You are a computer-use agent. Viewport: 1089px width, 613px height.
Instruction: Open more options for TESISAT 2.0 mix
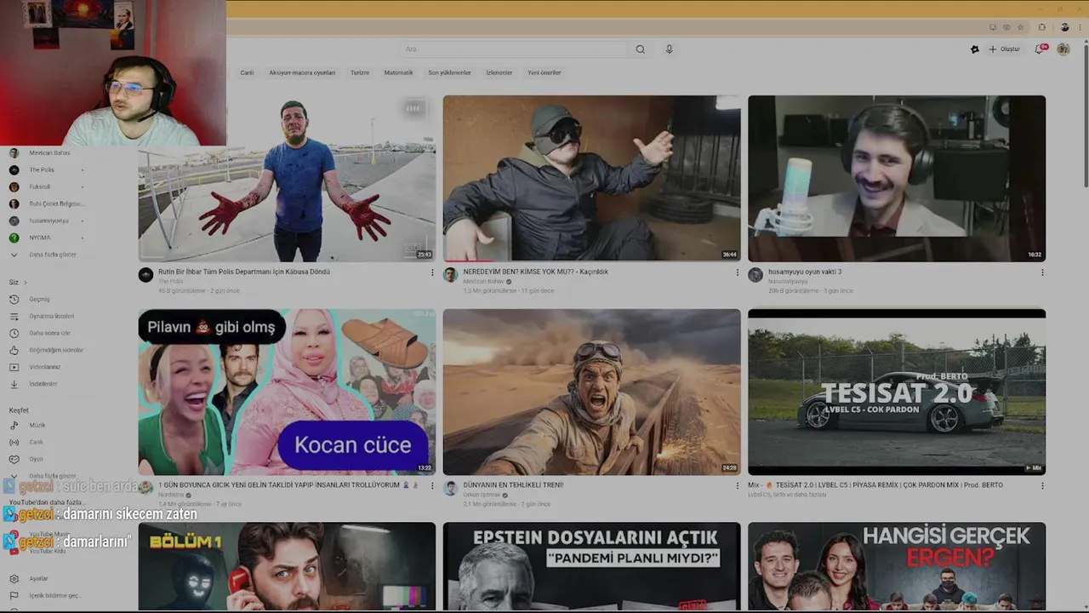1042,486
